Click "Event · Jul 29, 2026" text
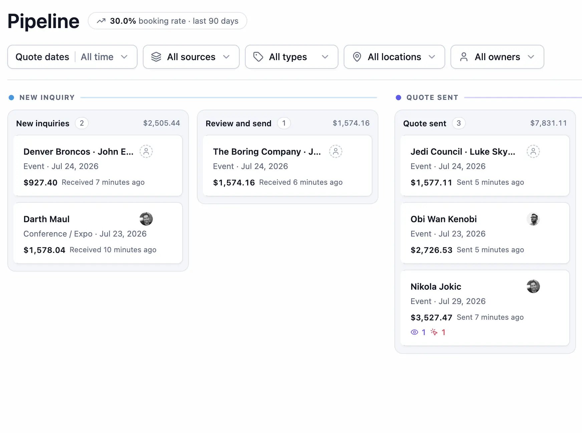Screen dimensions: 582x433 tap(448, 301)
